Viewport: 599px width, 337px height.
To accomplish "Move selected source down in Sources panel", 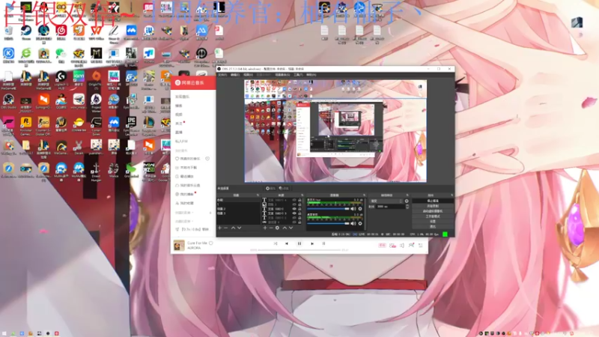I will (x=291, y=228).
